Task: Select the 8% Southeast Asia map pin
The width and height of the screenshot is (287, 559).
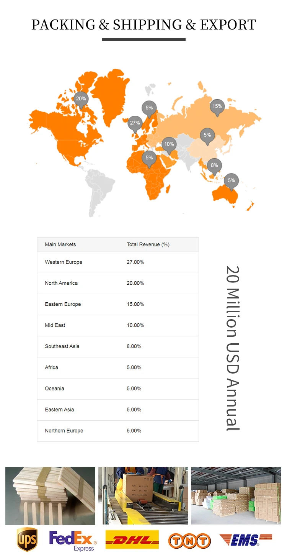Action: pyautogui.click(x=214, y=167)
